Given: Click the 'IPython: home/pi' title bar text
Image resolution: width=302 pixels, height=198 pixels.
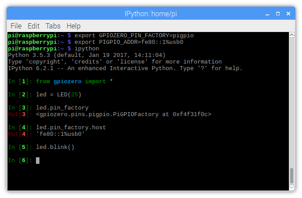Looking at the screenshot, I should click(151, 14).
